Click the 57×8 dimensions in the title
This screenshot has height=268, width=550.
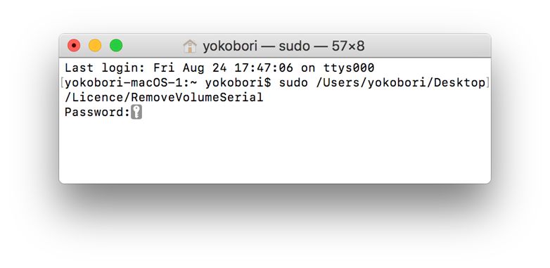[348, 46]
